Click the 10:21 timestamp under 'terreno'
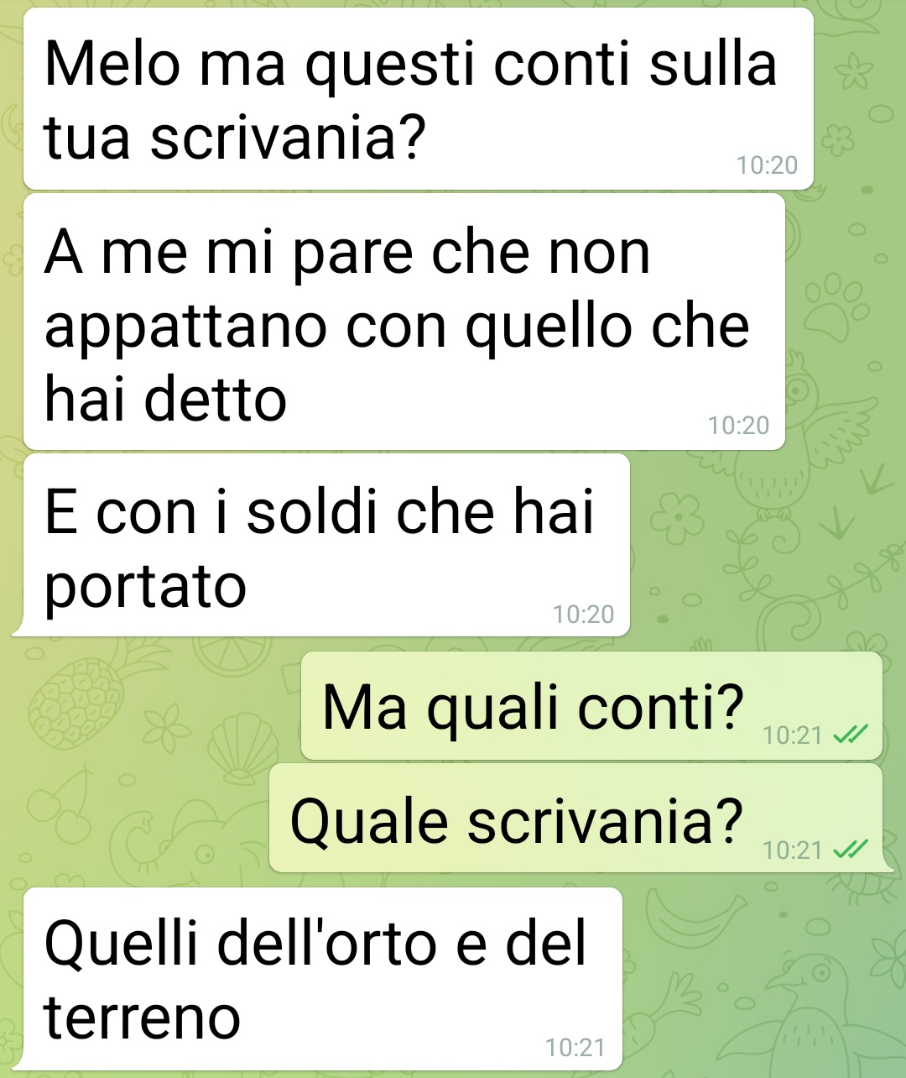The width and height of the screenshot is (906, 1078). tap(575, 1048)
